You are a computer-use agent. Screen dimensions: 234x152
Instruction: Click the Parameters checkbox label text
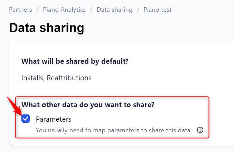(54, 119)
